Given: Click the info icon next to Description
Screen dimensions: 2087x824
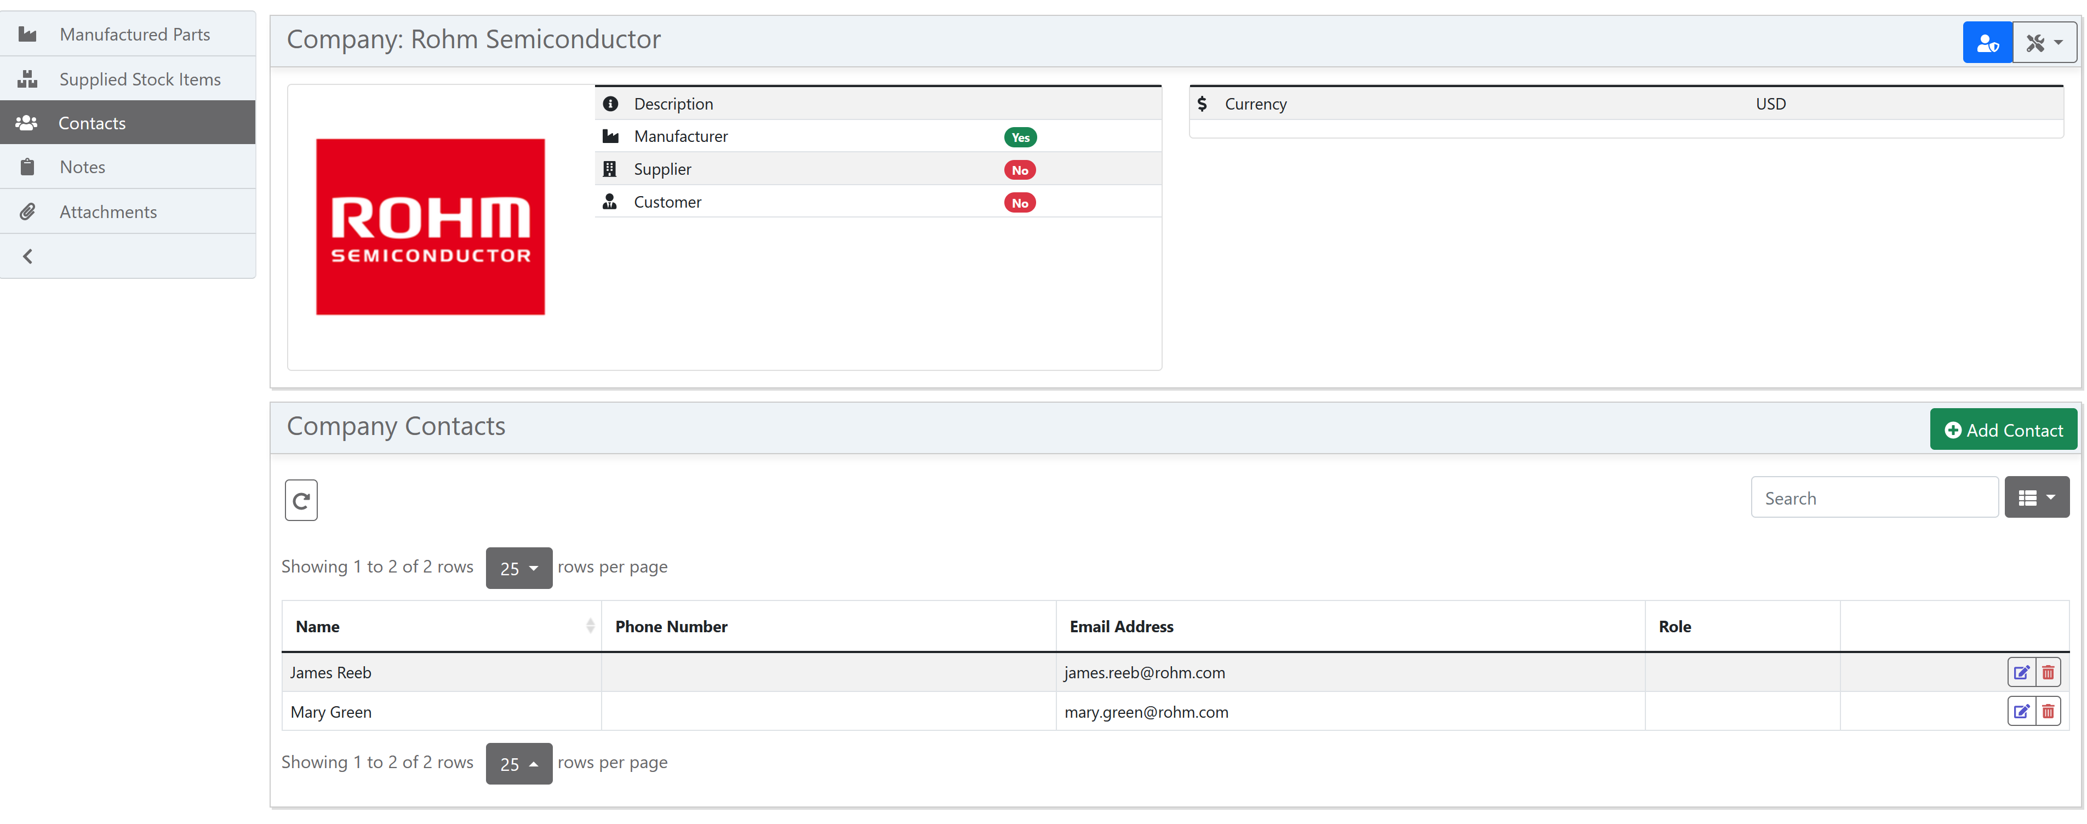Looking at the screenshot, I should tap(610, 104).
